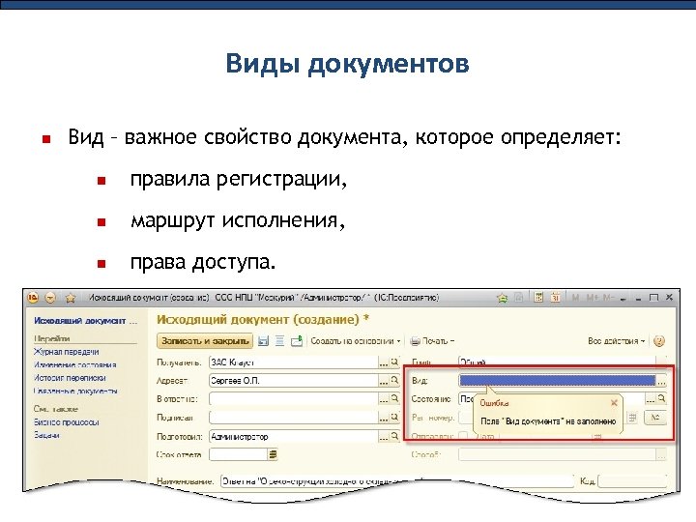
Task: Click magnifier icon of 'Состояние' field
Action: click(x=661, y=398)
